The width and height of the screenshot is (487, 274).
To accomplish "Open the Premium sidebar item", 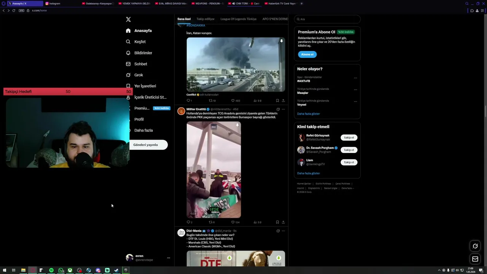I will 148,108.
